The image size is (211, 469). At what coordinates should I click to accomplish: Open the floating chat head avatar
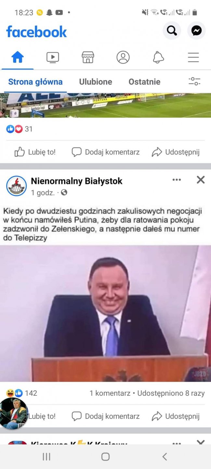(14, 413)
